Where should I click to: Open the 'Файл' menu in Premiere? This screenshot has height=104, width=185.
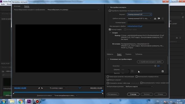coord(3,4)
